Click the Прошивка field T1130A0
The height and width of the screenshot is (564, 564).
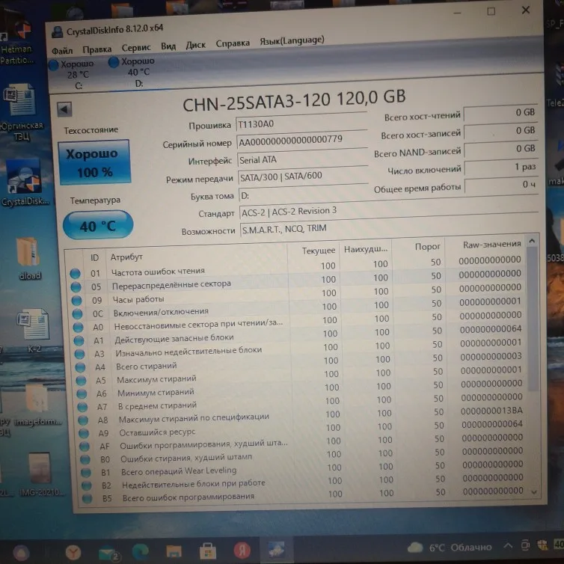(301, 123)
